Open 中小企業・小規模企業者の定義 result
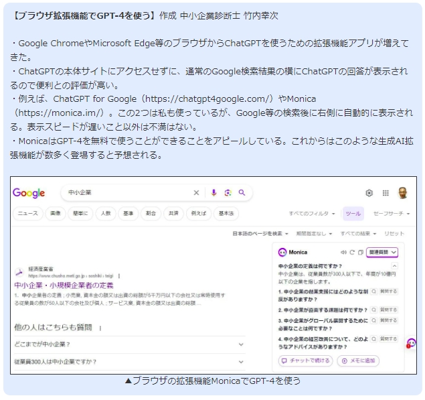 (x=64, y=285)
